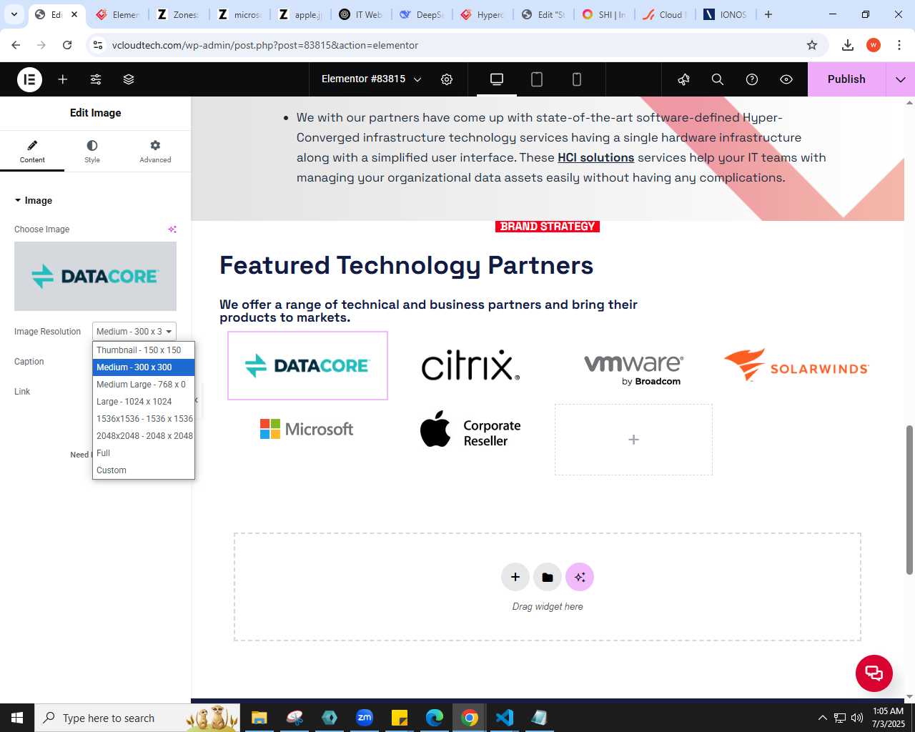Switch to the Advanced tab
The image size is (915, 732).
click(x=155, y=152)
